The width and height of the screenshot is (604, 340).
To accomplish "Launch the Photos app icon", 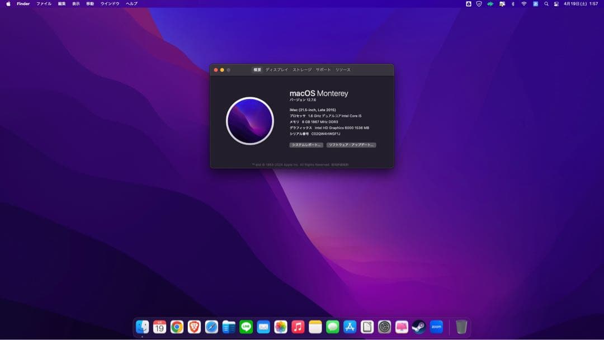I will (280, 327).
